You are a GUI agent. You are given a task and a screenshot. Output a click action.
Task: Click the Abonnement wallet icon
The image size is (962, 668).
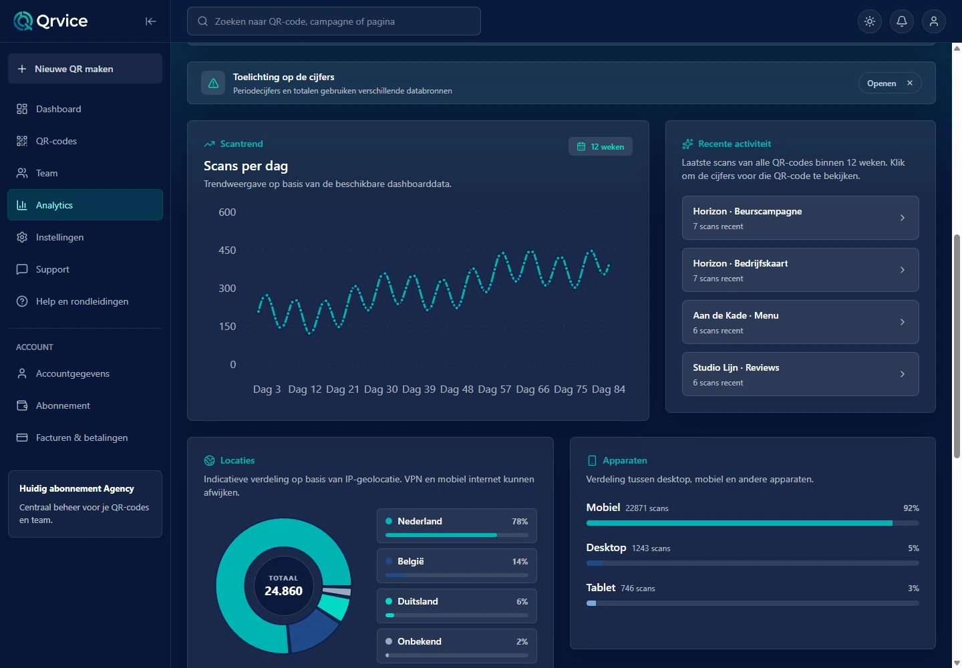pyautogui.click(x=22, y=405)
